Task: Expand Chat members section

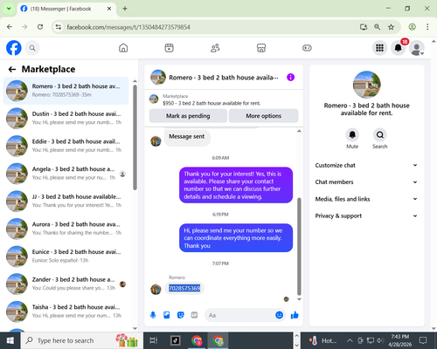Action: 366,182
